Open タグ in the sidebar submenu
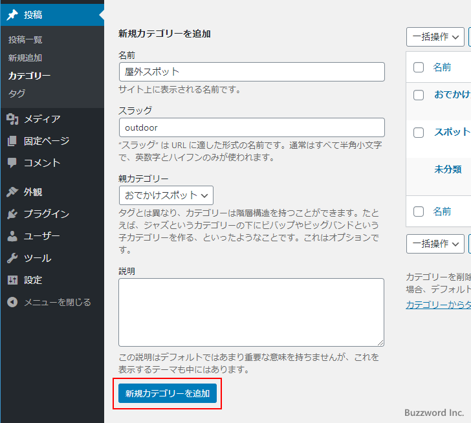471x423 pixels. 17,93
